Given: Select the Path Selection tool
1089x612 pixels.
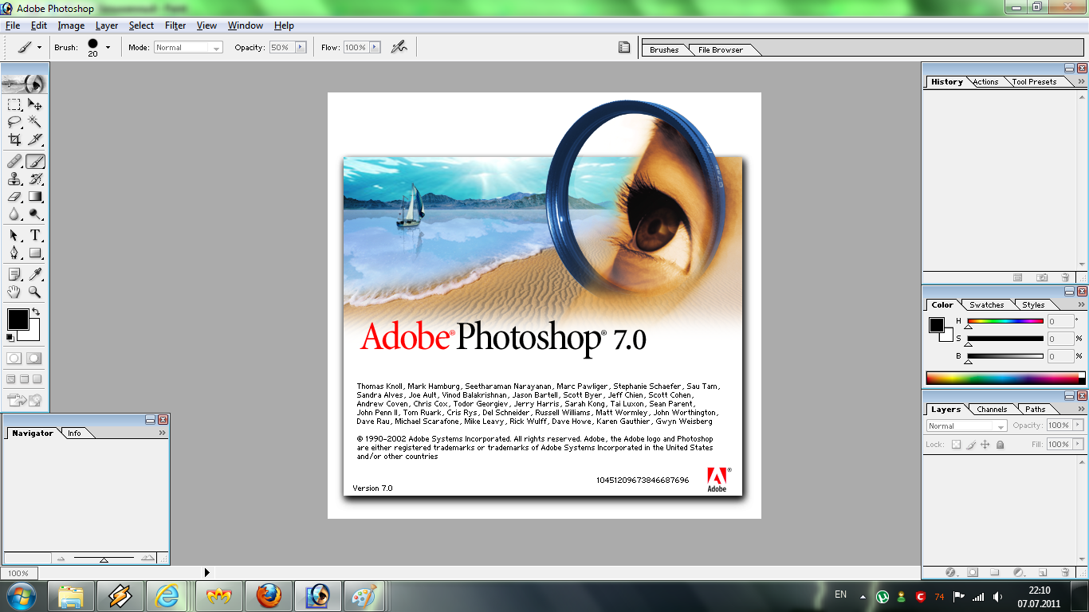Looking at the screenshot, I should point(14,235).
